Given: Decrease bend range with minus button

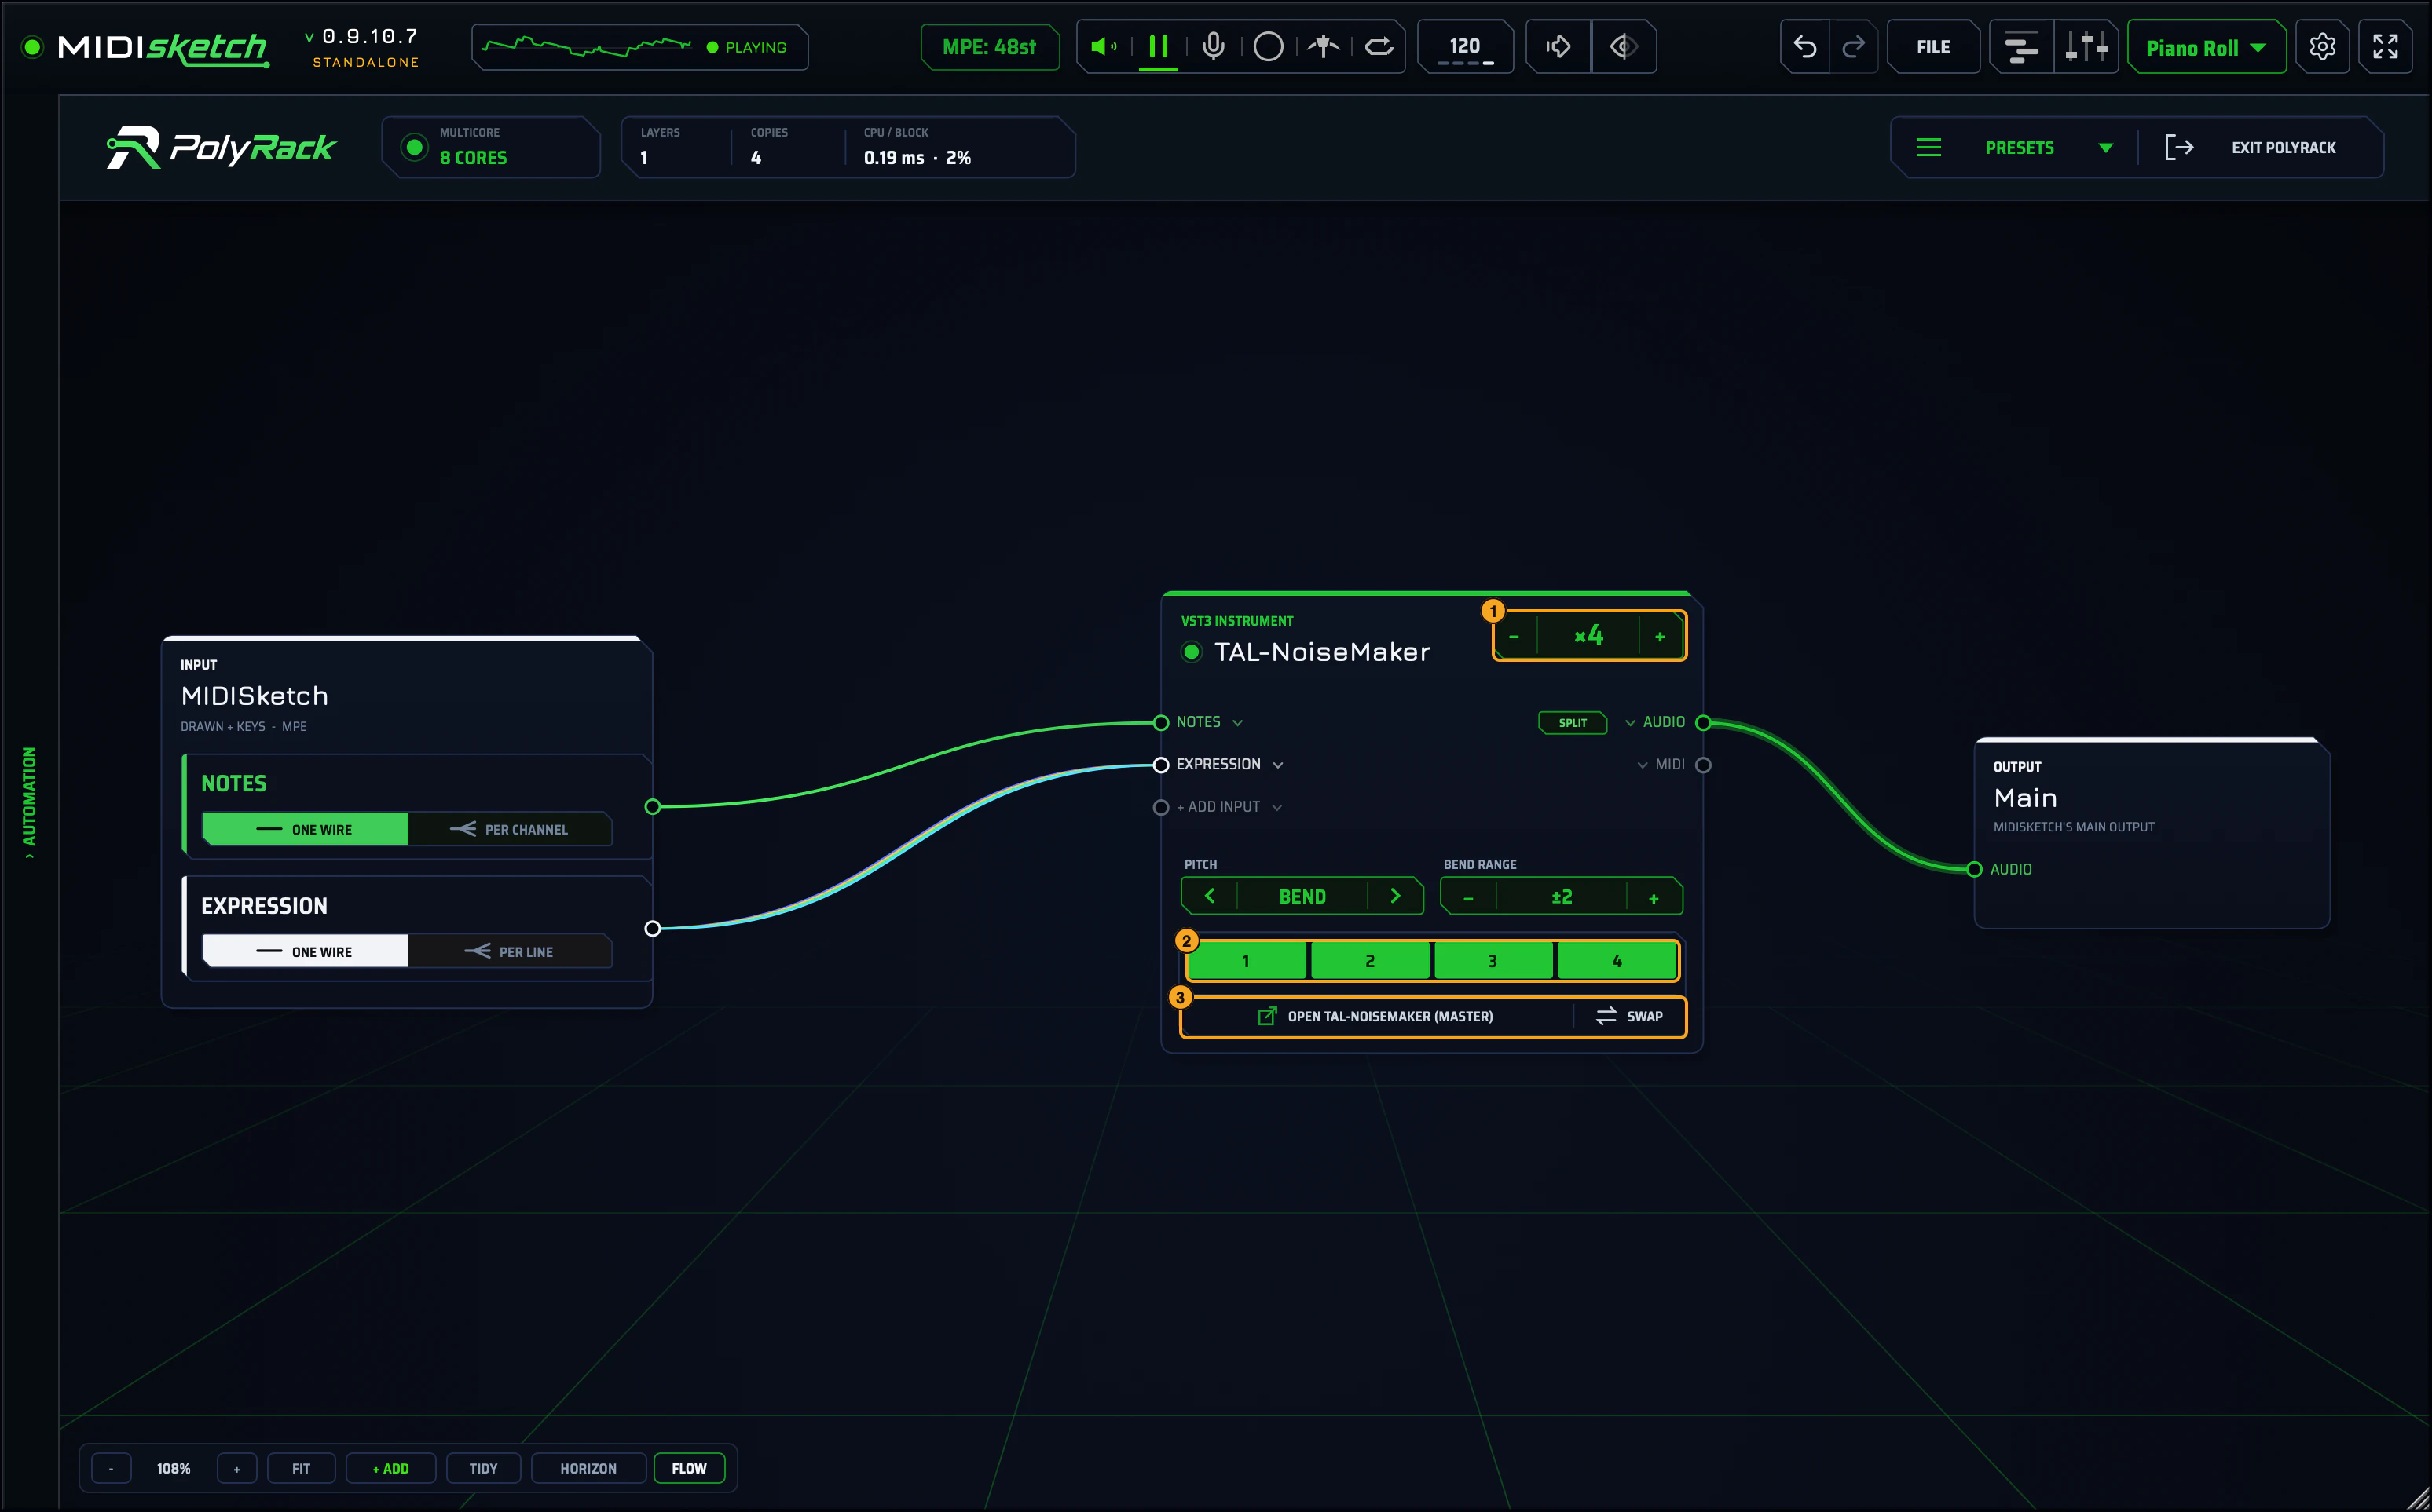Looking at the screenshot, I should (1469, 897).
